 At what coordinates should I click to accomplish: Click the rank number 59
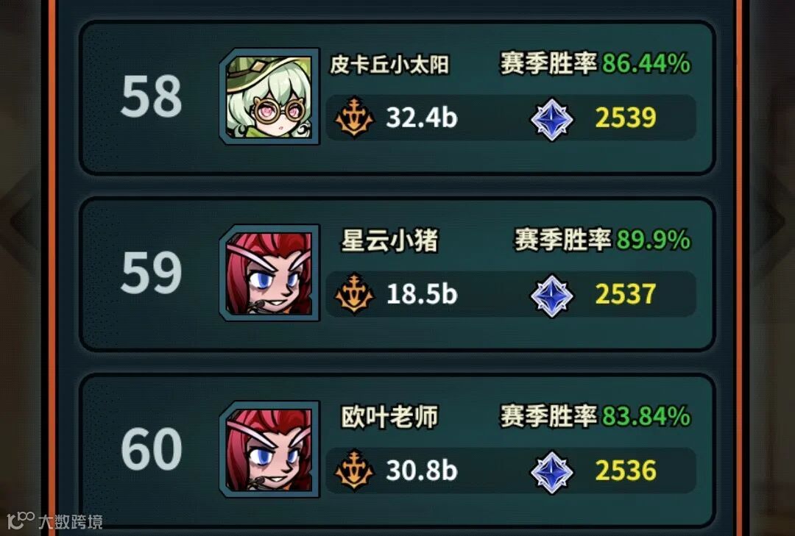[x=151, y=273]
